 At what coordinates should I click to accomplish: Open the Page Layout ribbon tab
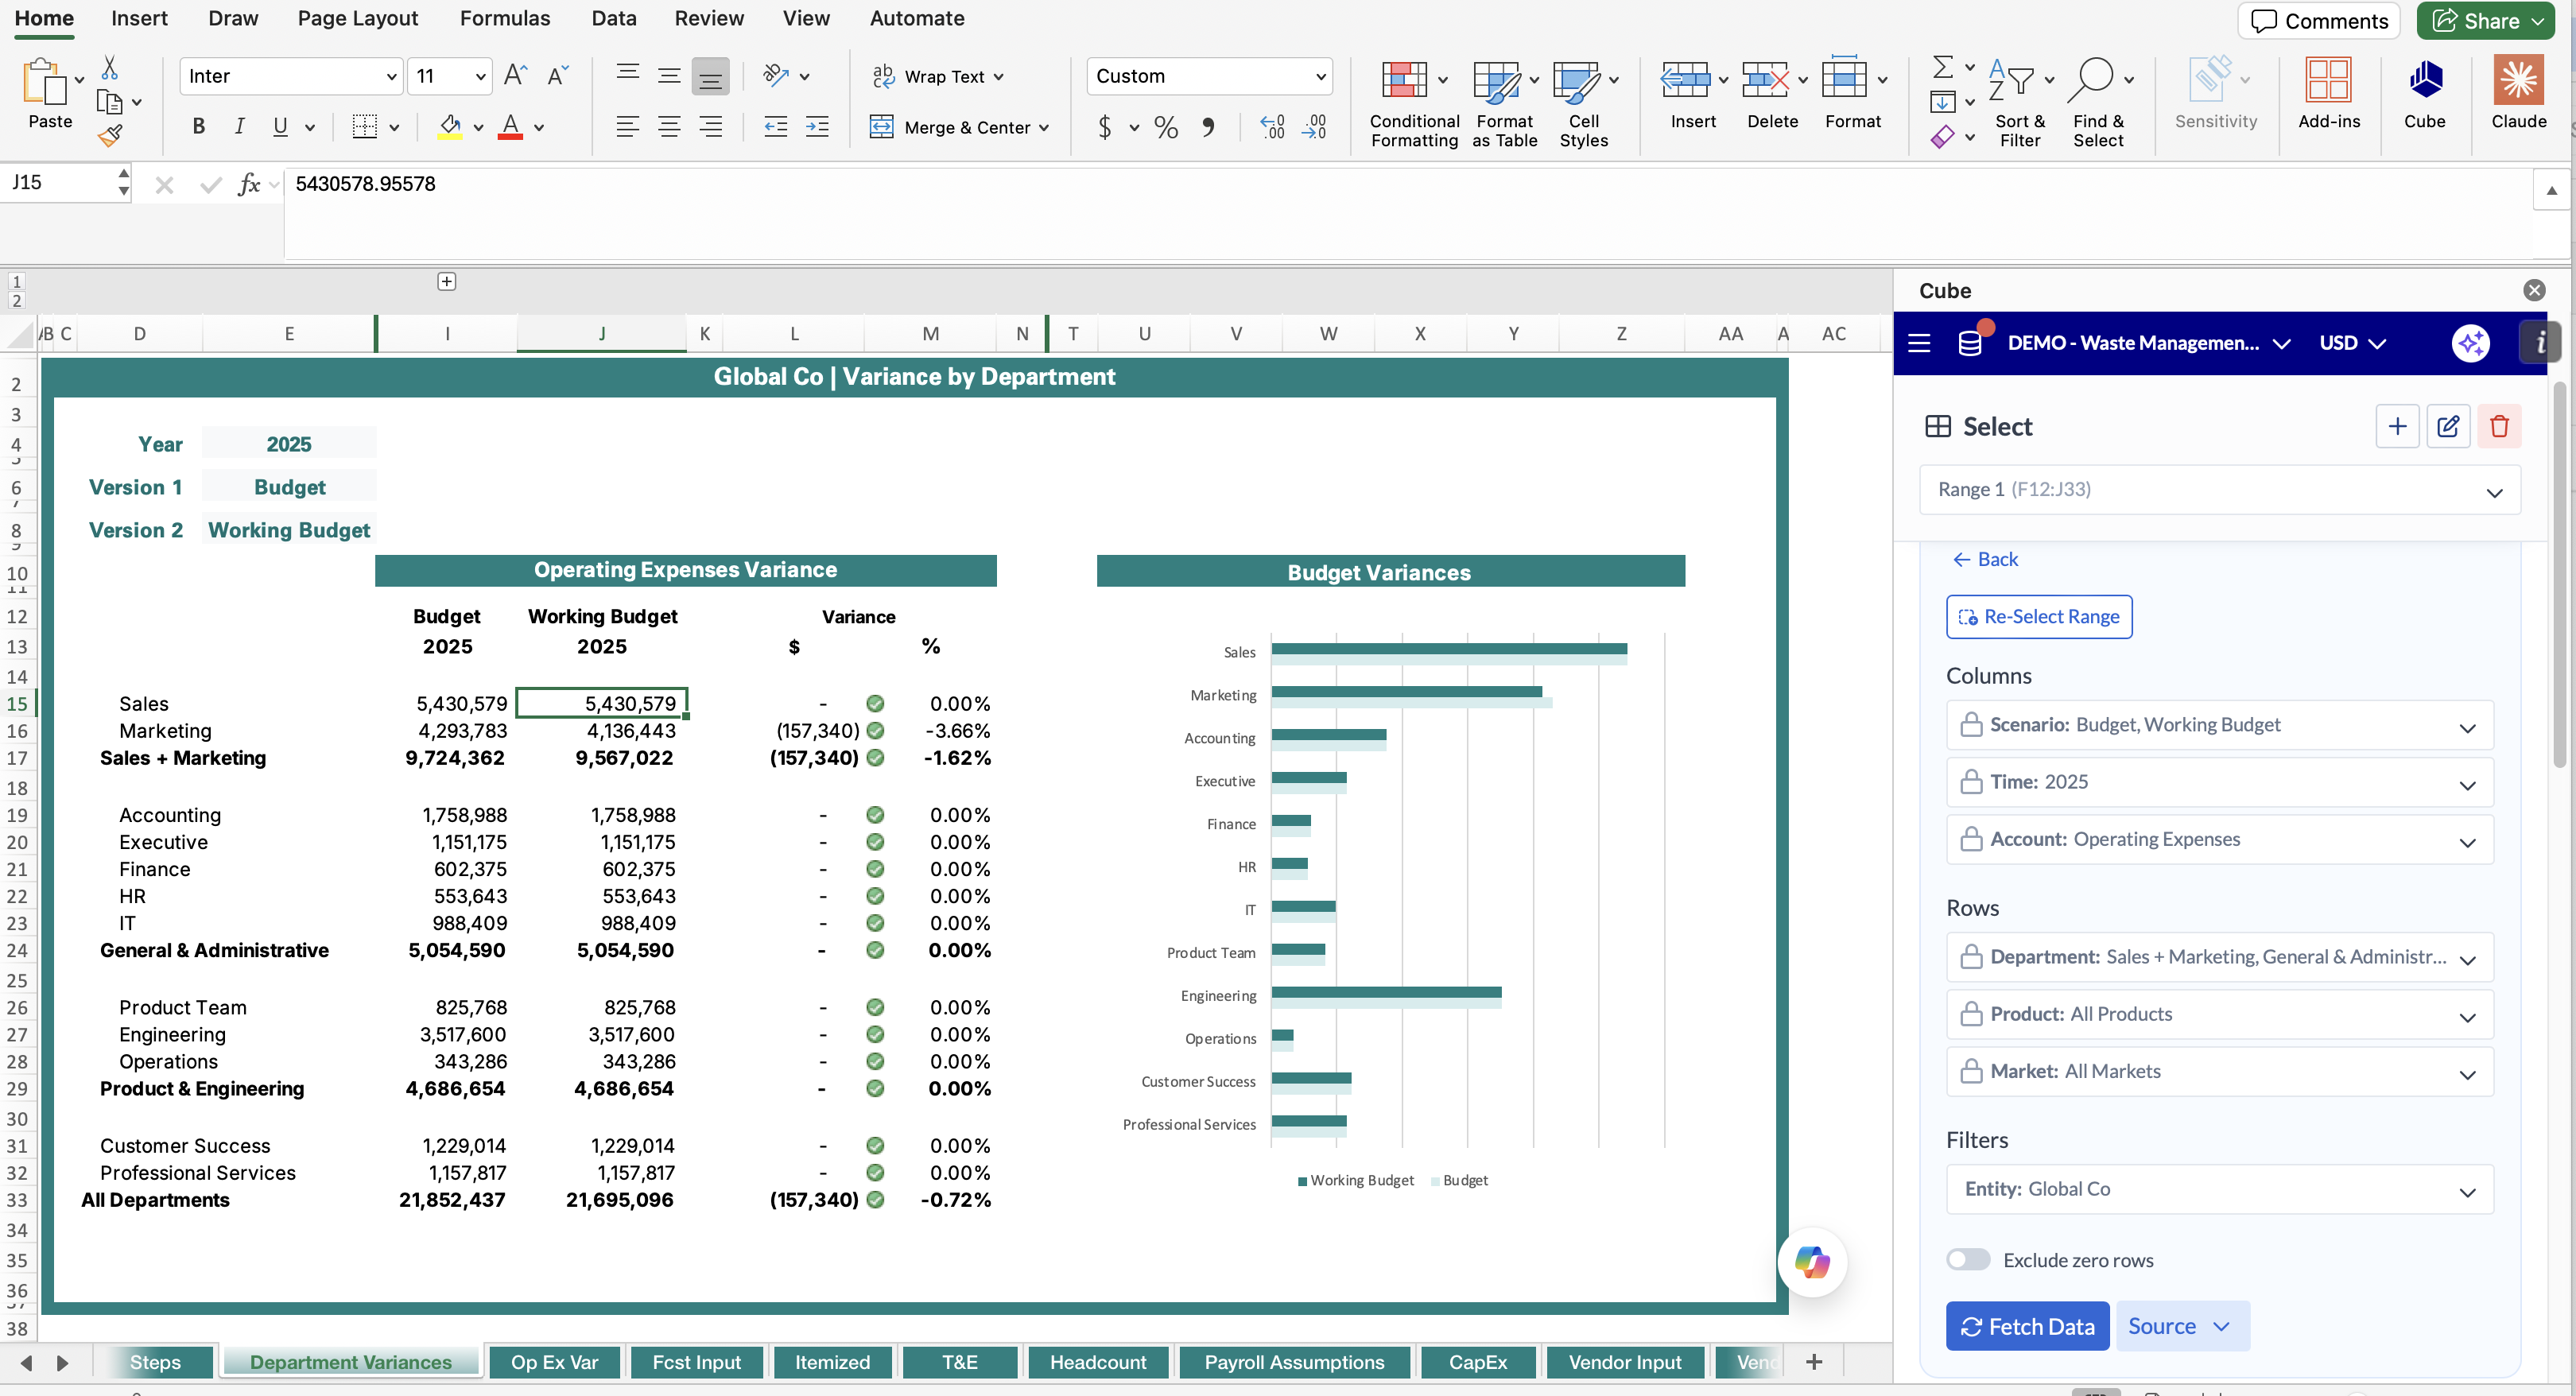point(357,19)
